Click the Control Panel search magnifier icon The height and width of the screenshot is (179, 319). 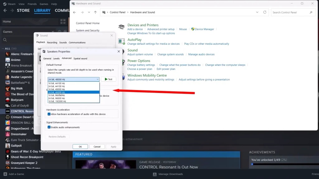click(311, 12)
